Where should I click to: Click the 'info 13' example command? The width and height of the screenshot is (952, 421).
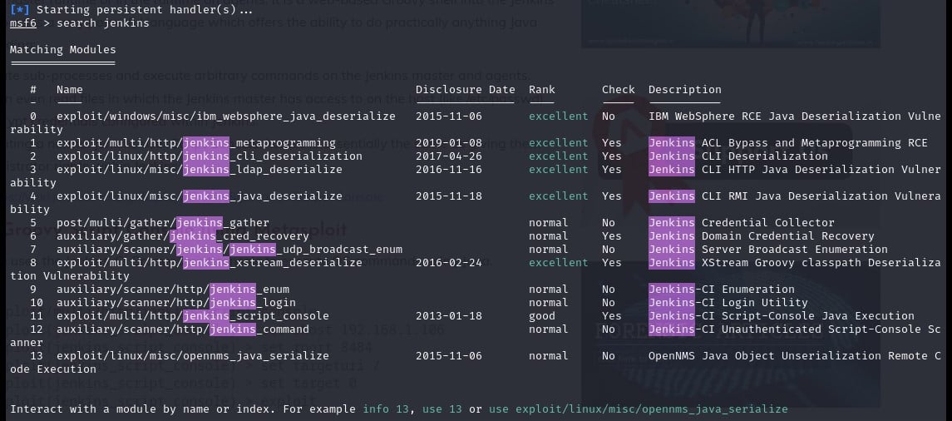click(386, 409)
